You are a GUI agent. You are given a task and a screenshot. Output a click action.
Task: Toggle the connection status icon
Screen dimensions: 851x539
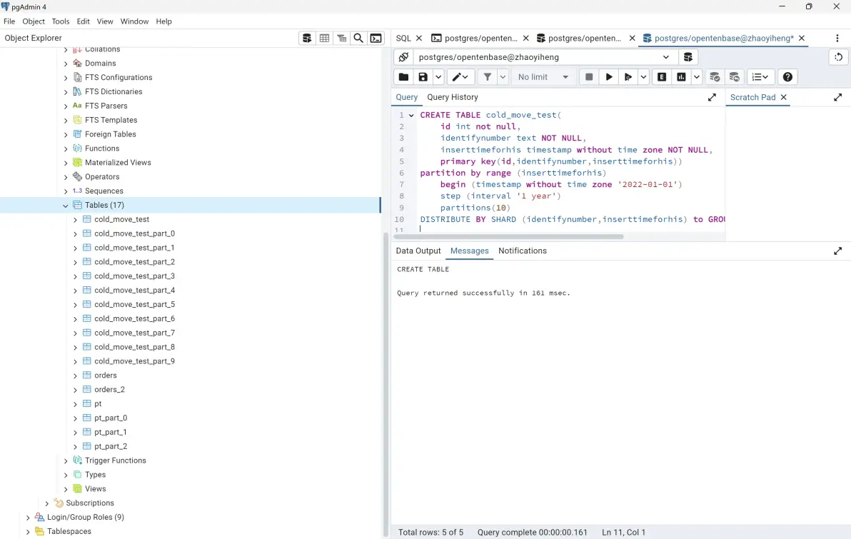(403, 57)
